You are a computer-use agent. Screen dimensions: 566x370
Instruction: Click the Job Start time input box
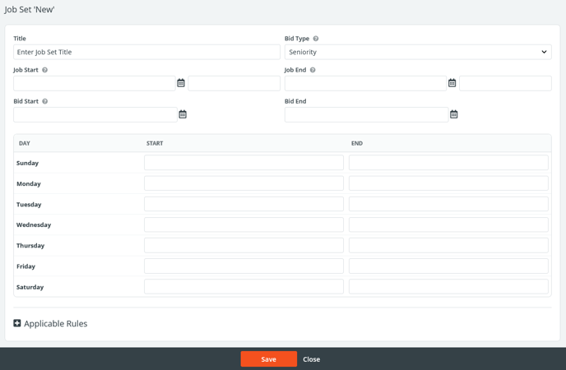coord(234,83)
